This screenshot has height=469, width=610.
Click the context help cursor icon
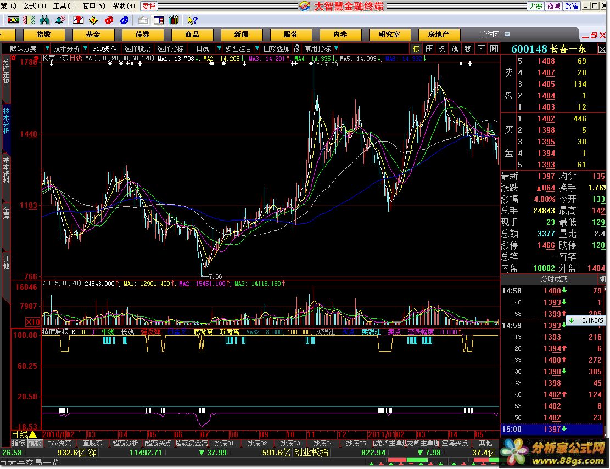click(192, 20)
